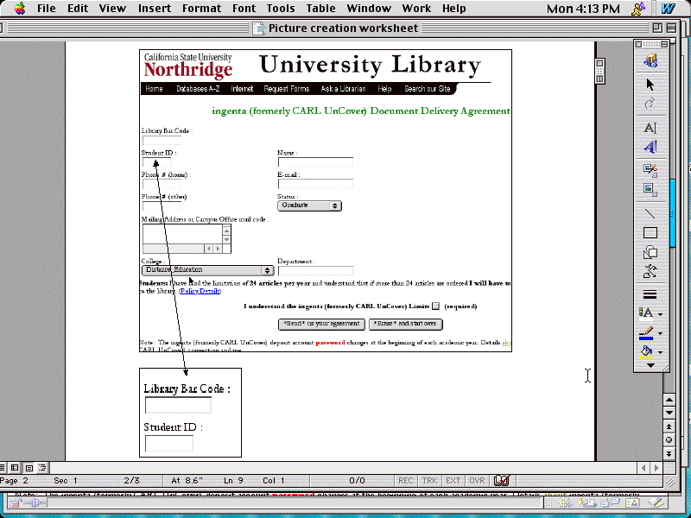Click the "At 8.6"" status bar entry
Image resolution: width=691 pixels, height=518 pixels.
pos(187,481)
